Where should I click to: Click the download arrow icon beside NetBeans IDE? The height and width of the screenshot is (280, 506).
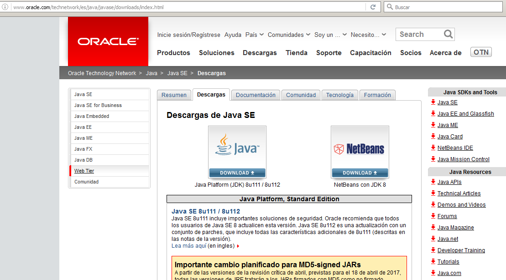[x=433, y=148]
